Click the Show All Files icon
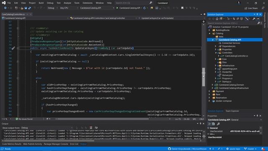This screenshot has height=151, width=268. click(x=242, y=19)
